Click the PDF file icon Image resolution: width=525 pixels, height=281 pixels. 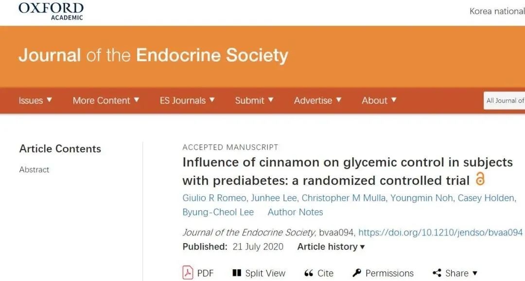188,273
